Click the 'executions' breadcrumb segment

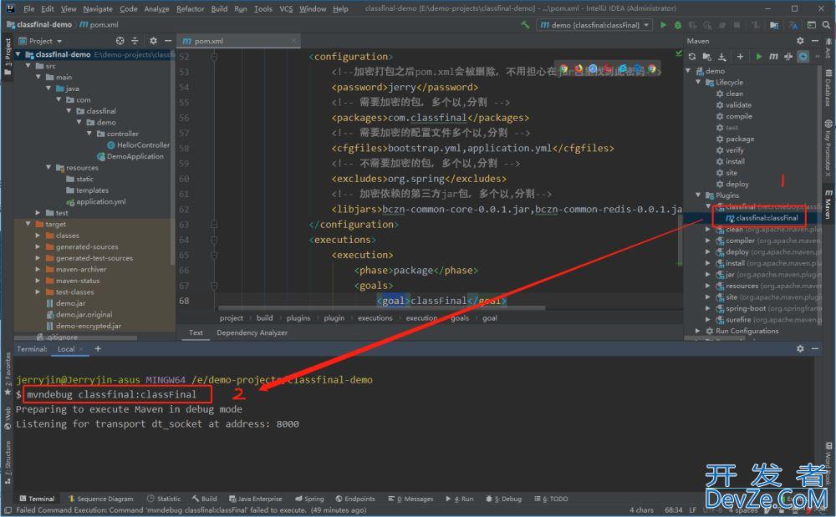pos(375,318)
